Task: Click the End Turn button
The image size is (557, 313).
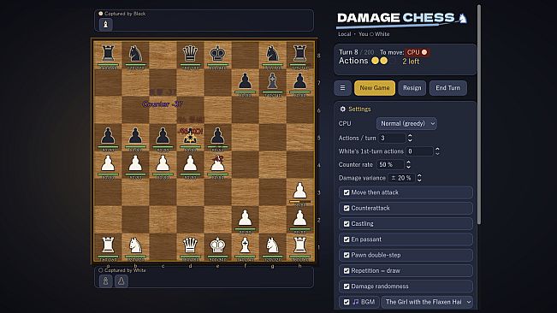Action: point(448,87)
